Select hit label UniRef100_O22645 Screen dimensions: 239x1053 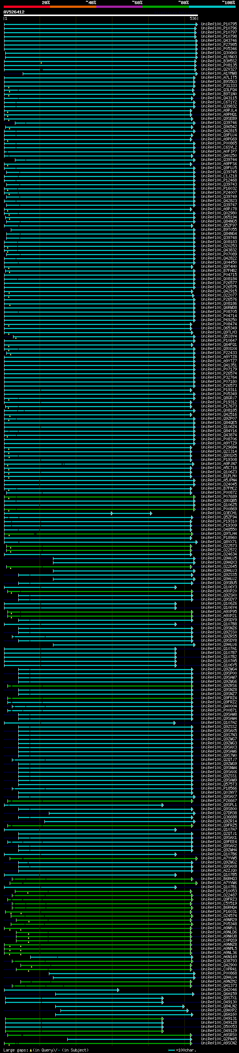tap(219, 567)
